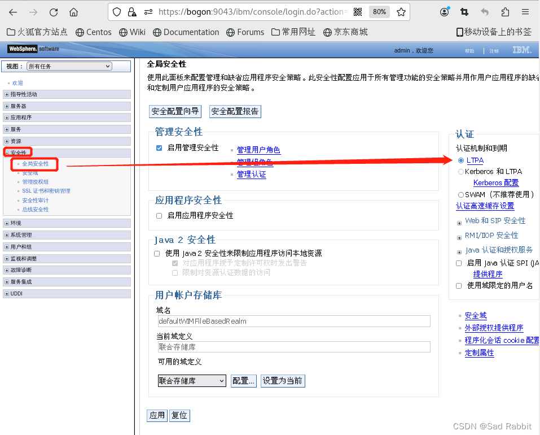The height and width of the screenshot is (435, 540).
Task: Open the Firefox account profile icon
Action: pos(445,11)
